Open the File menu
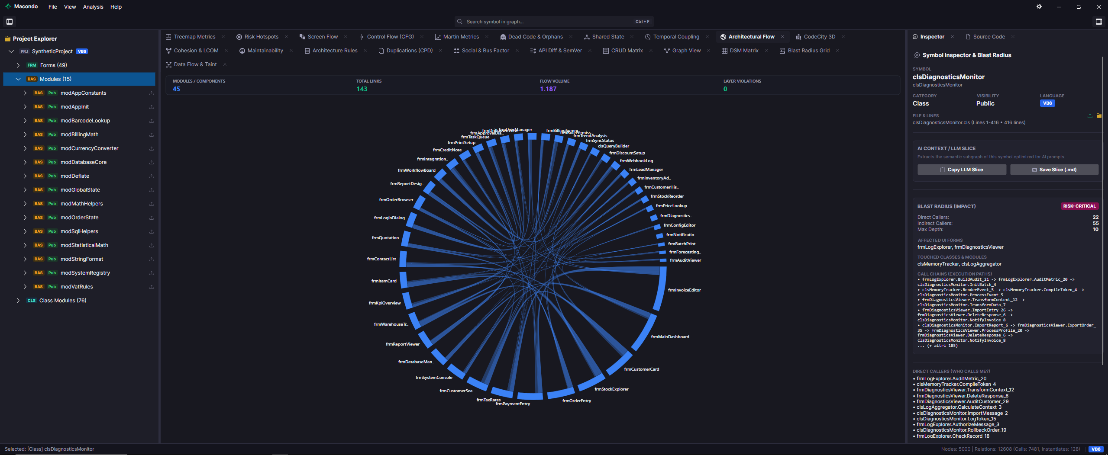The height and width of the screenshot is (455, 1108). click(x=53, y=7)
